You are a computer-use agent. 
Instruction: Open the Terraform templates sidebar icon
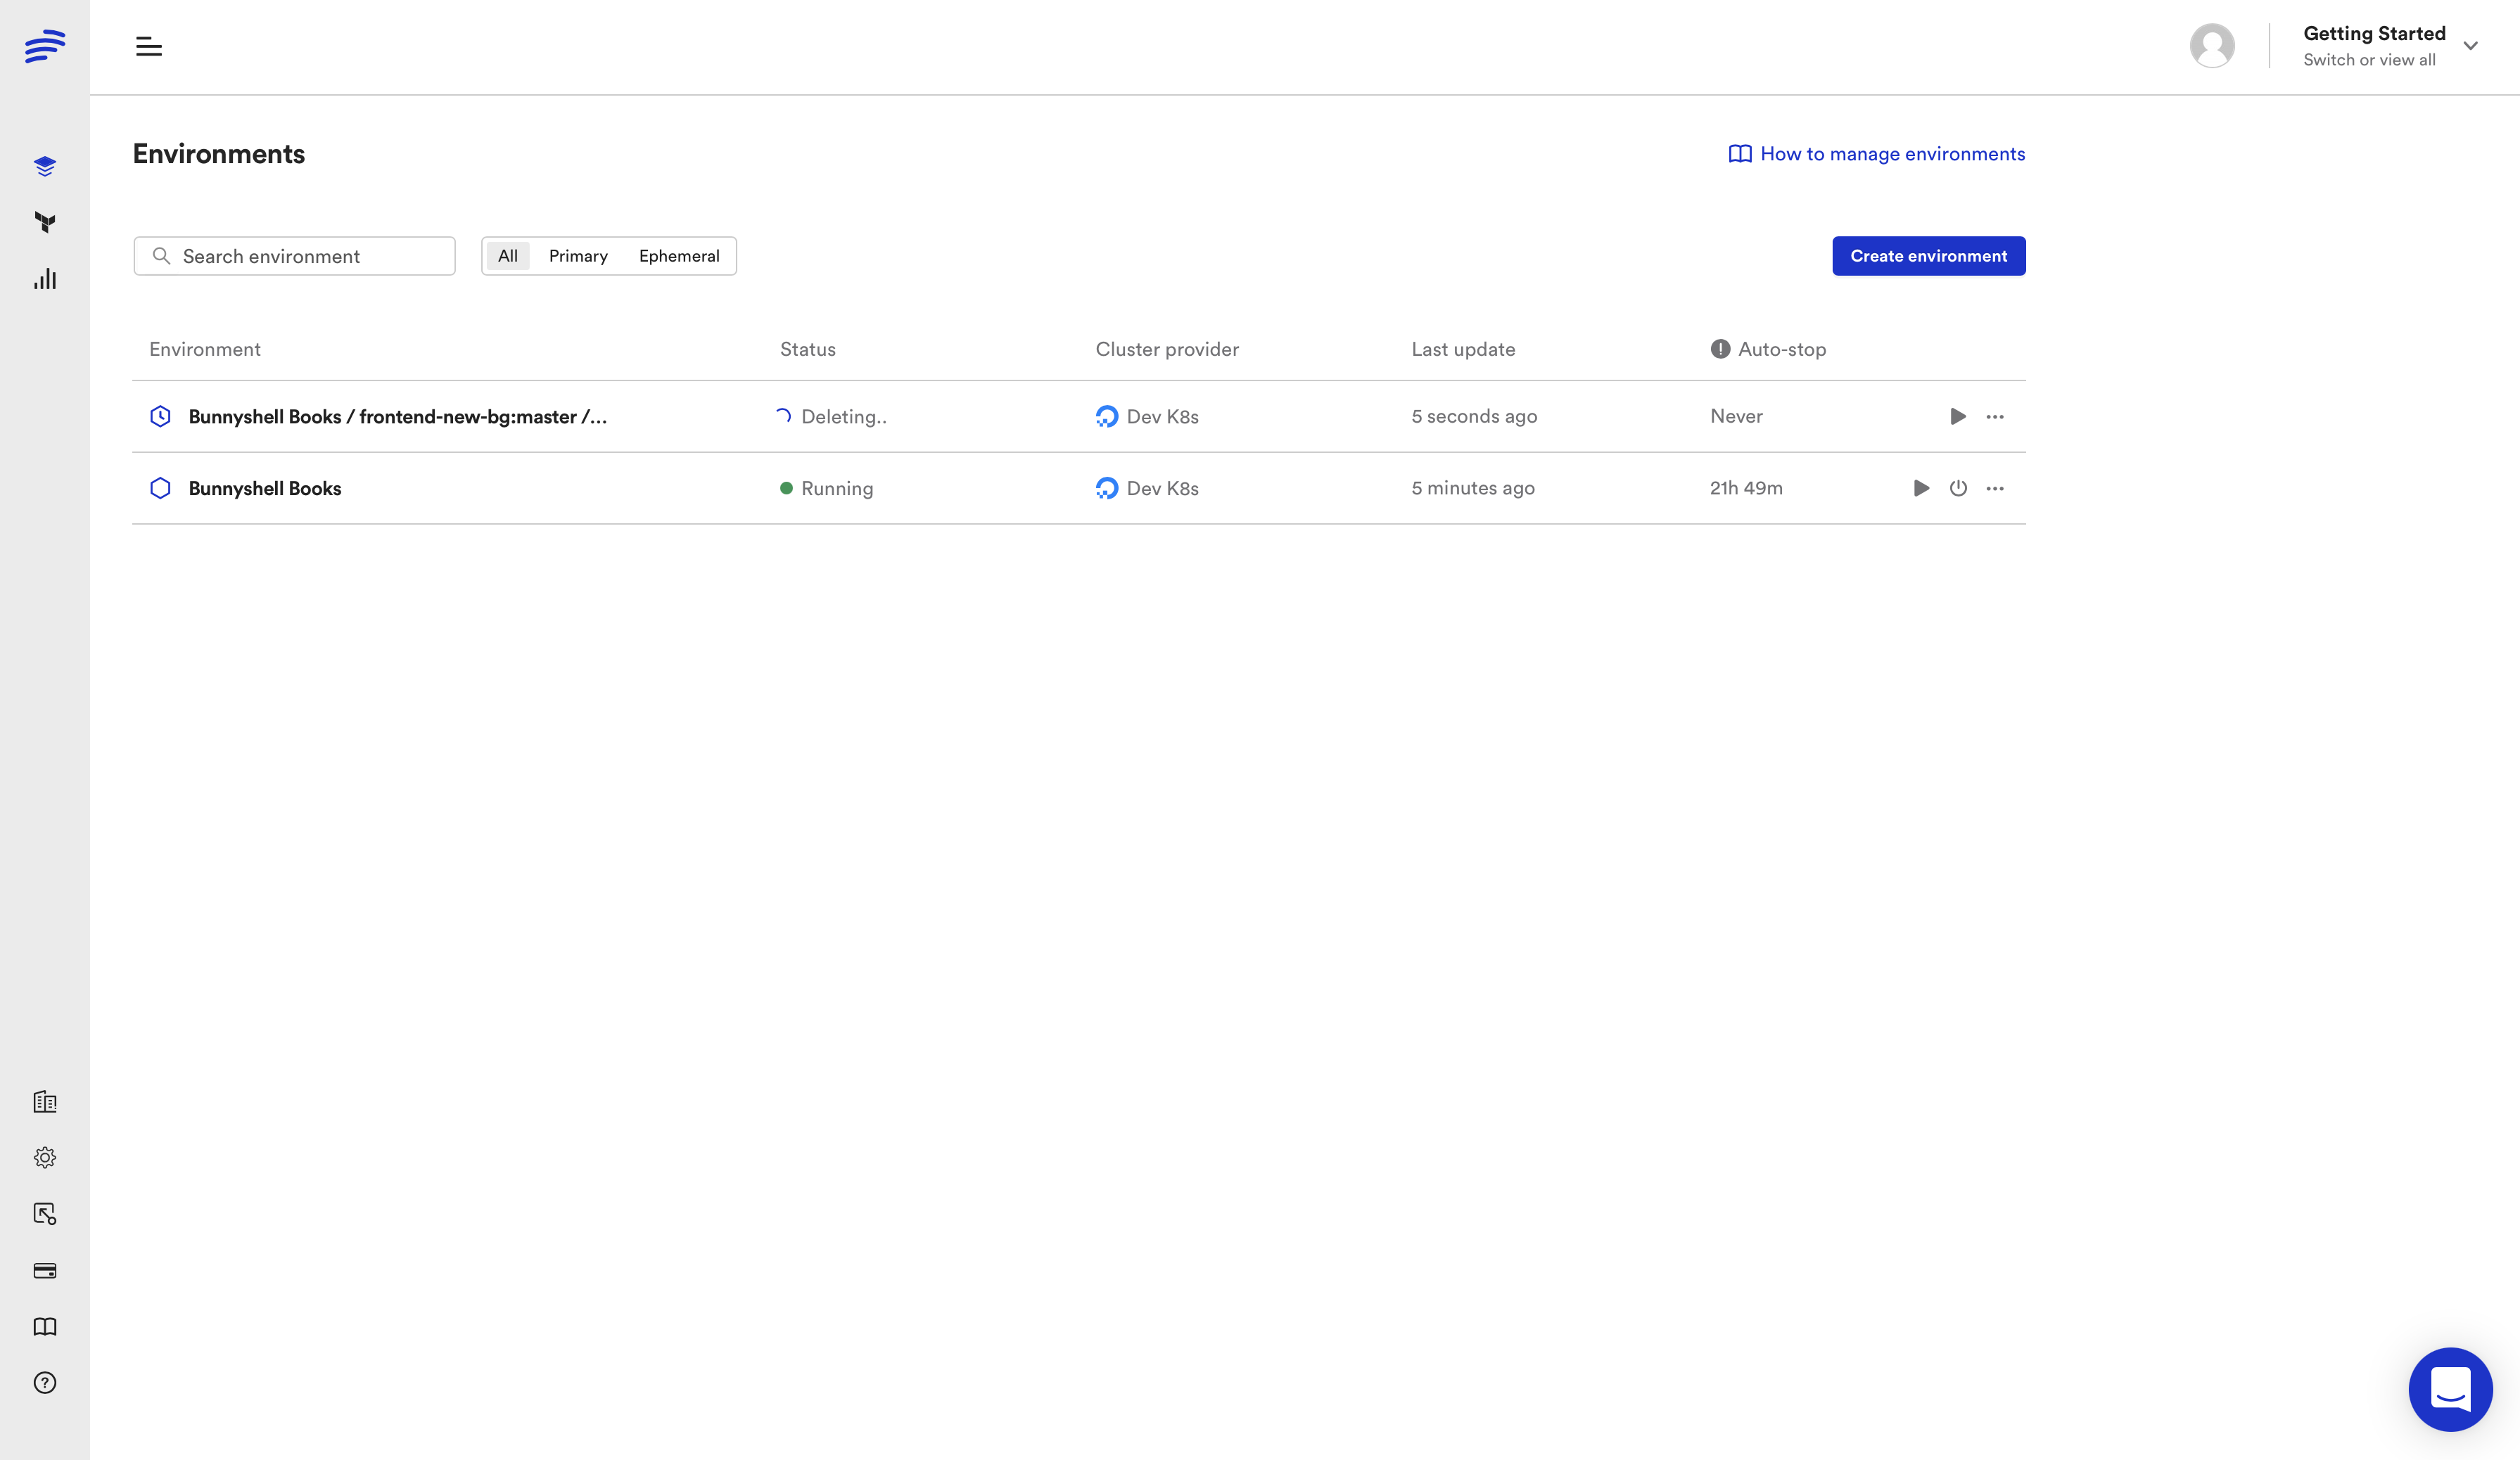pyautogui.click(x=44, y=222)
